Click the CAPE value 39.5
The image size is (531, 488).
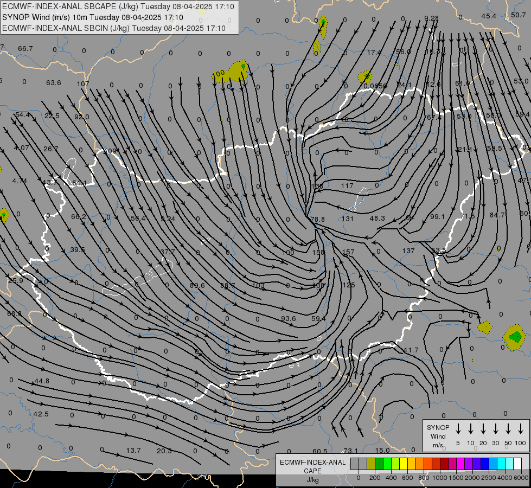77,249
